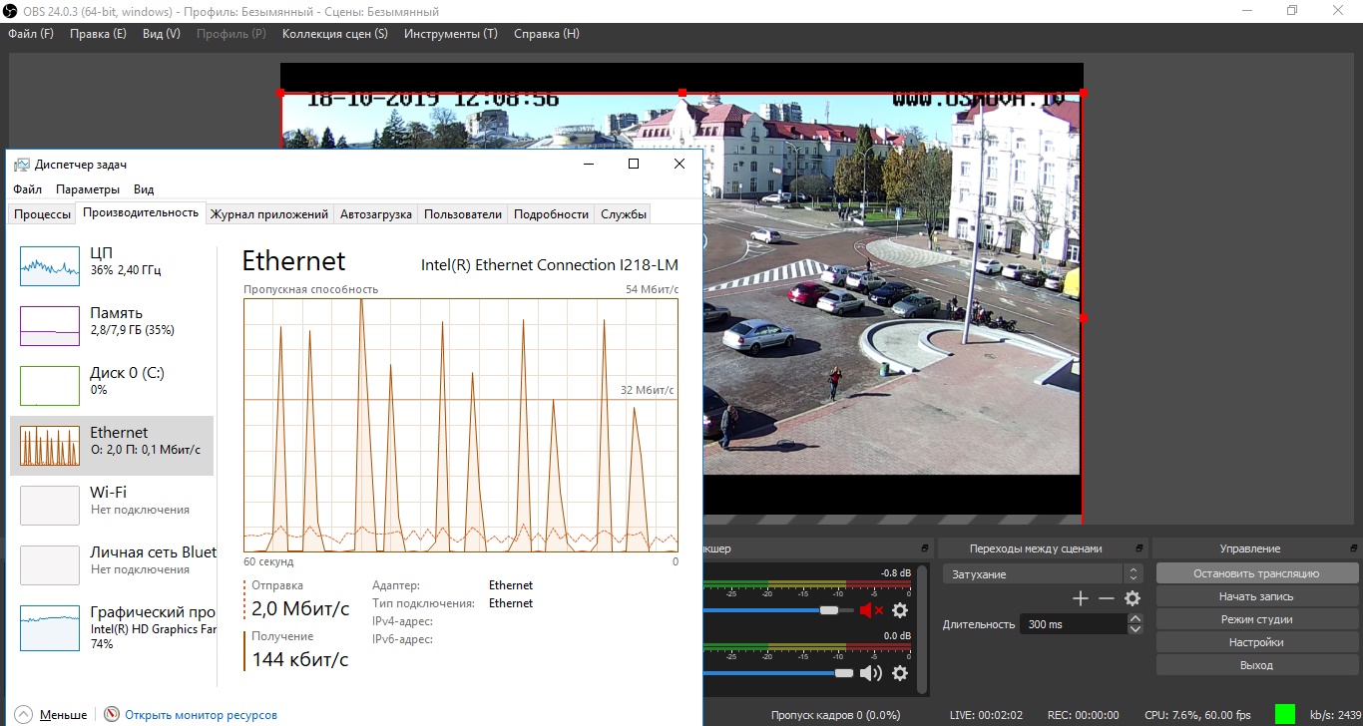Undock the Переходы между сценами panel
The height and width of the screenshot is (726, 1363).
tap(1138, 548)
